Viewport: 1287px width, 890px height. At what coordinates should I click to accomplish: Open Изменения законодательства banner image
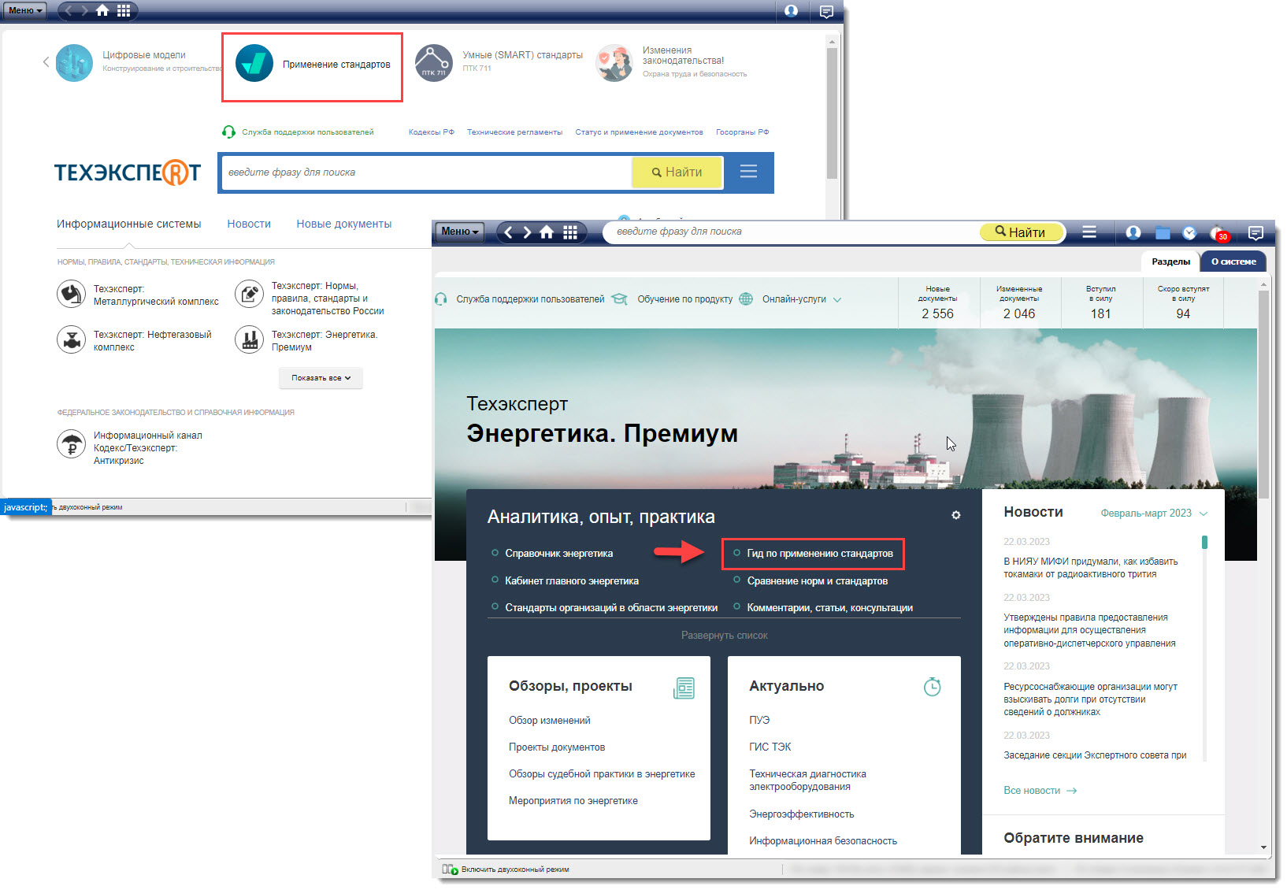614,63
